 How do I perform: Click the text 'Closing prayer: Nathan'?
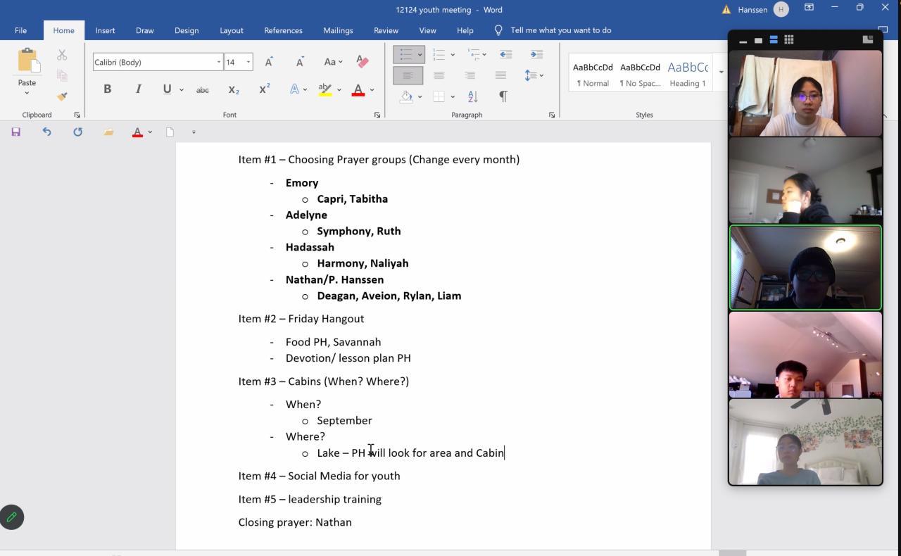coord(295,522)
